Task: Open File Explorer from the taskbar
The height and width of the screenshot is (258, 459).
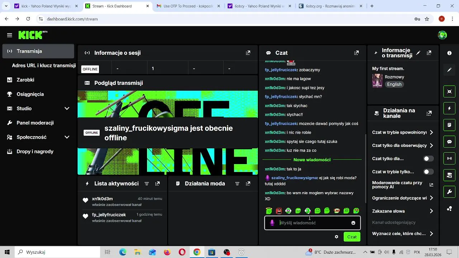Action: [x=138, y=252]
